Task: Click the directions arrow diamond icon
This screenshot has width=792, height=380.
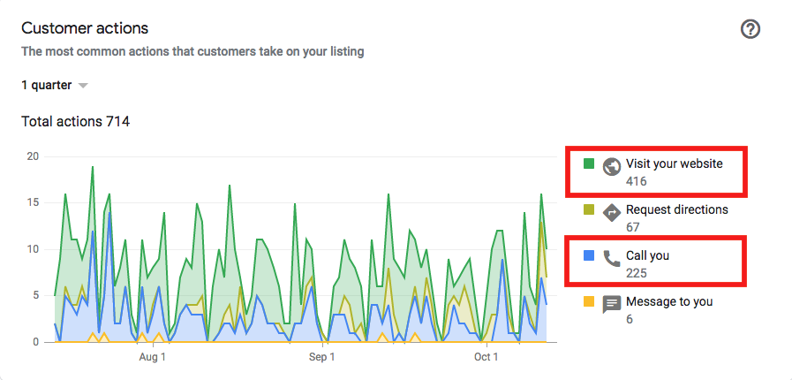Action: coord(612,213)
